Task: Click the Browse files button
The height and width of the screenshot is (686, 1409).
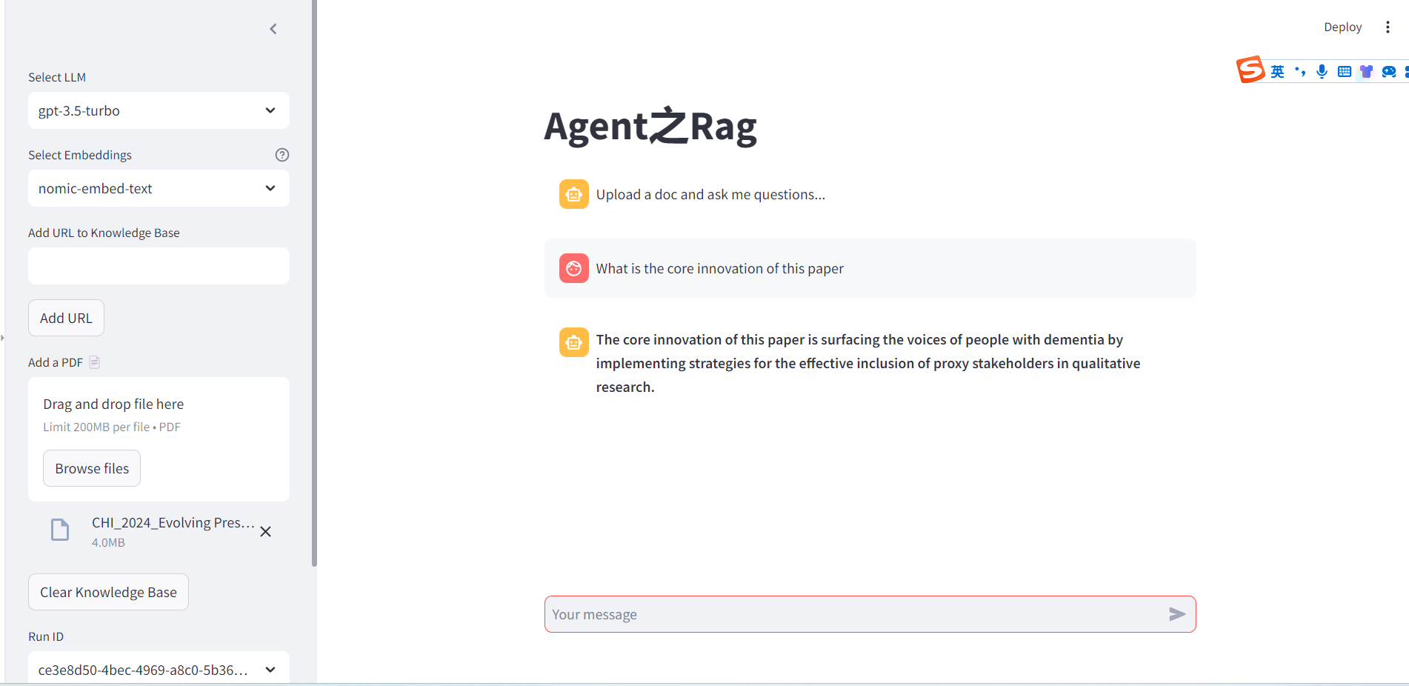Action: point(92,468)
